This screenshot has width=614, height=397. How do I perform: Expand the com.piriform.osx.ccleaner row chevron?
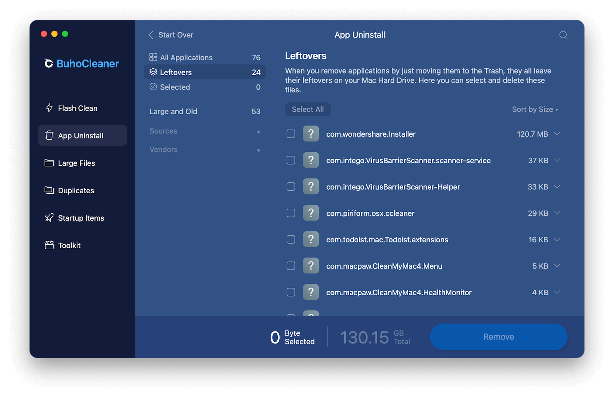click(557, 213)
